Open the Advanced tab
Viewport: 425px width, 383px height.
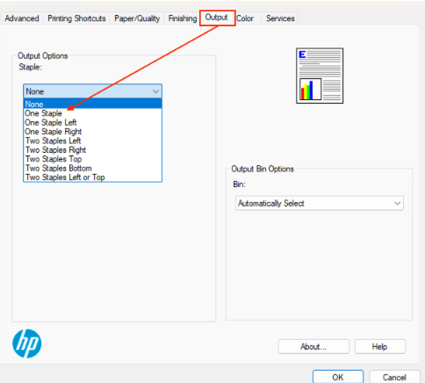tap(22, 18)
